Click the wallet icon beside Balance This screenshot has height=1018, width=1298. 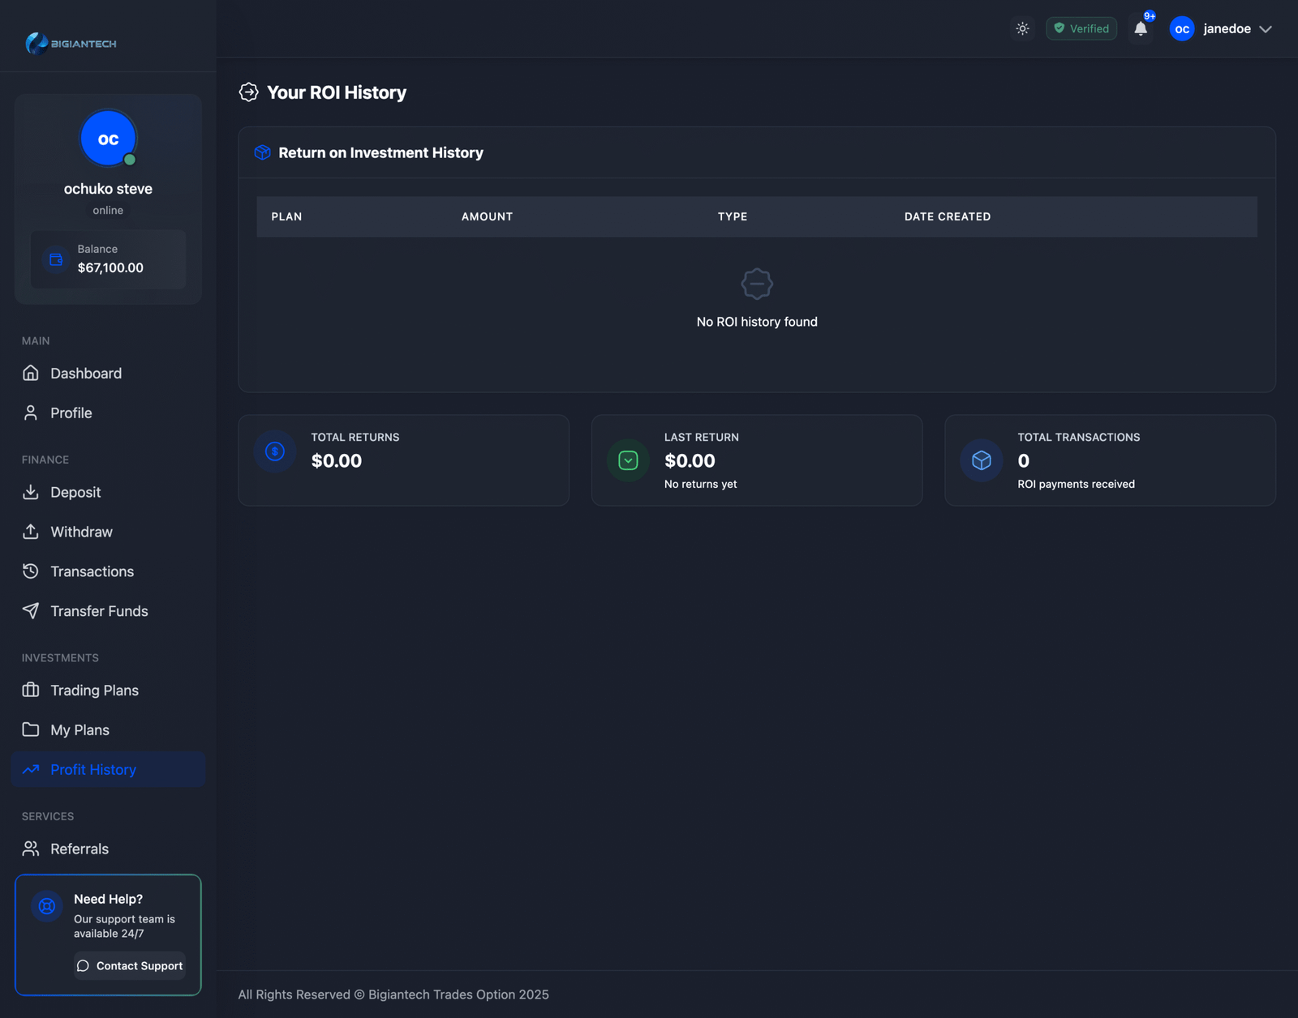click(x=56, y=259)
